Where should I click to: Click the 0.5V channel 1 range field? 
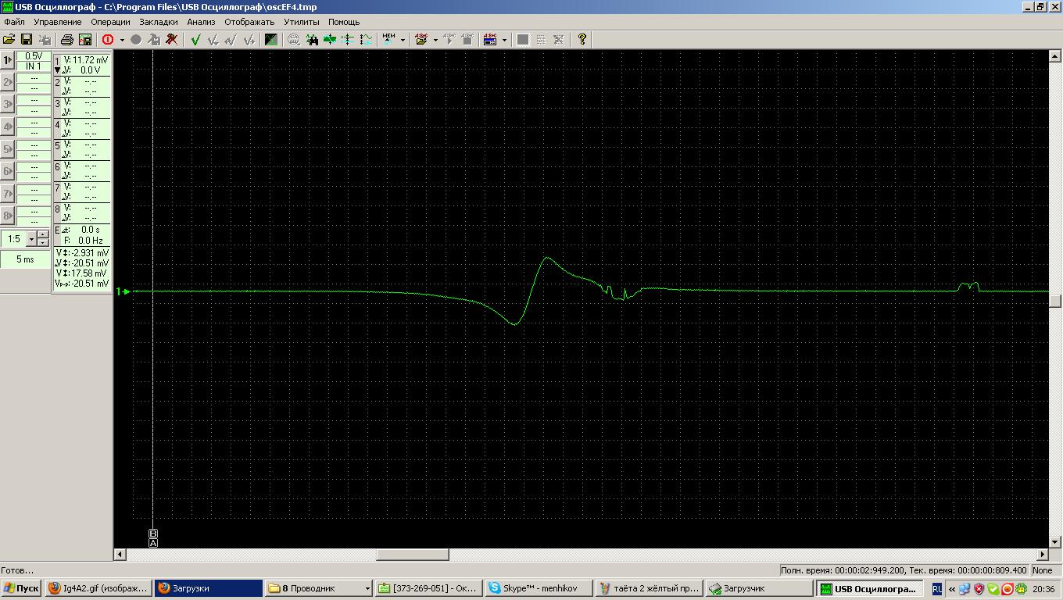click(x=34, y=56)
